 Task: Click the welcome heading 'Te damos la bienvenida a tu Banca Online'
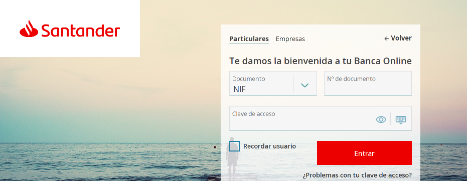point(321,61)
